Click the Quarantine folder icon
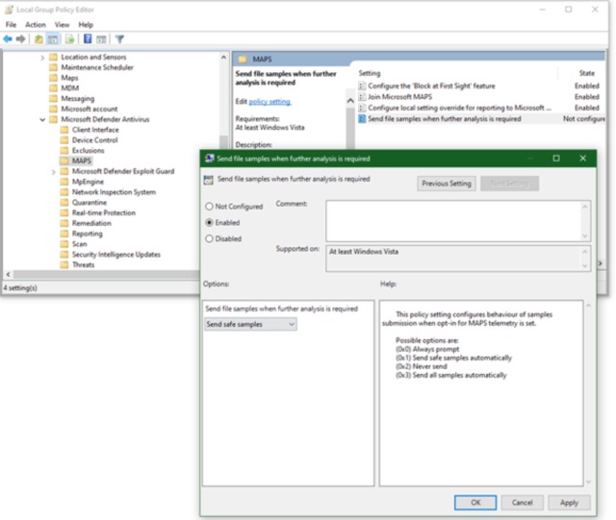The height and width of the screenshot is (520, 616). [x=64, y=203]
